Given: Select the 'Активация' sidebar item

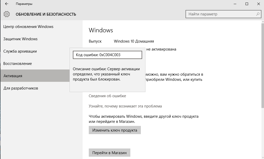Looking at the screenshot, I should tap(13, 76).
